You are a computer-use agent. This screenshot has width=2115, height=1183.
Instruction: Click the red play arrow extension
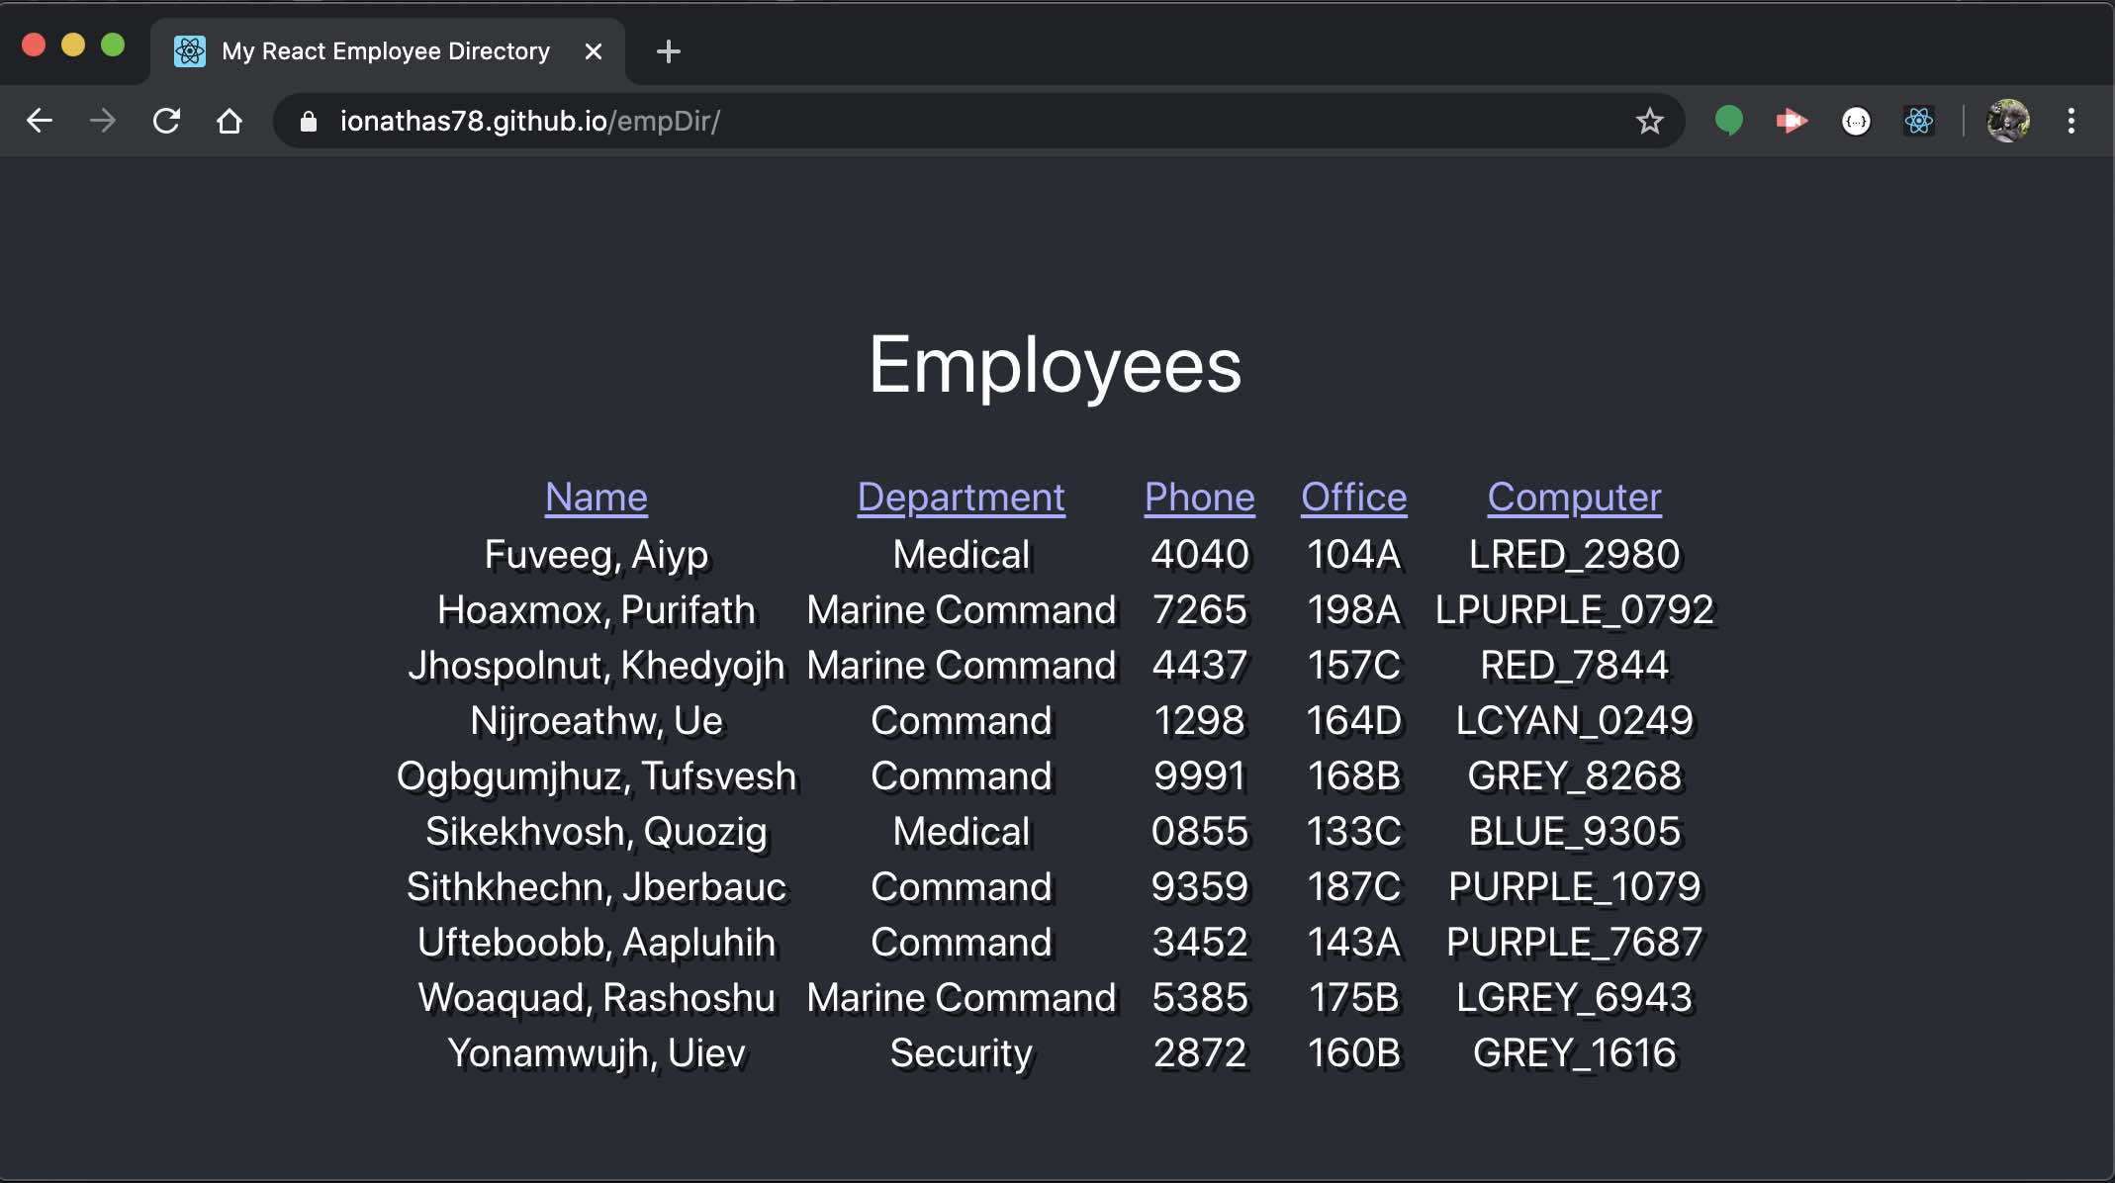click(x=1792, y=121)
